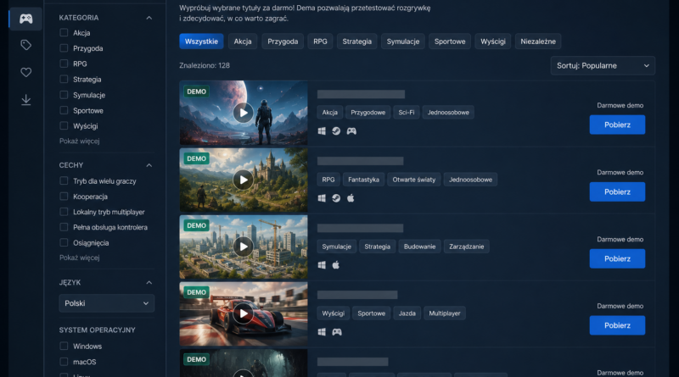Click DEMO badge on the city thumbnail
Screen dimensions: 679x377
pos(197,225)
